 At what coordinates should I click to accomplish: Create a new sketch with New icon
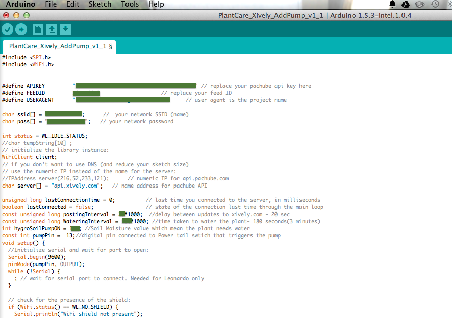38,30
